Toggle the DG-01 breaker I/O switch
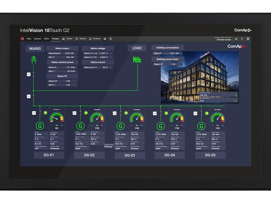This screenshot has width=271, height=203. coord(34,113)
